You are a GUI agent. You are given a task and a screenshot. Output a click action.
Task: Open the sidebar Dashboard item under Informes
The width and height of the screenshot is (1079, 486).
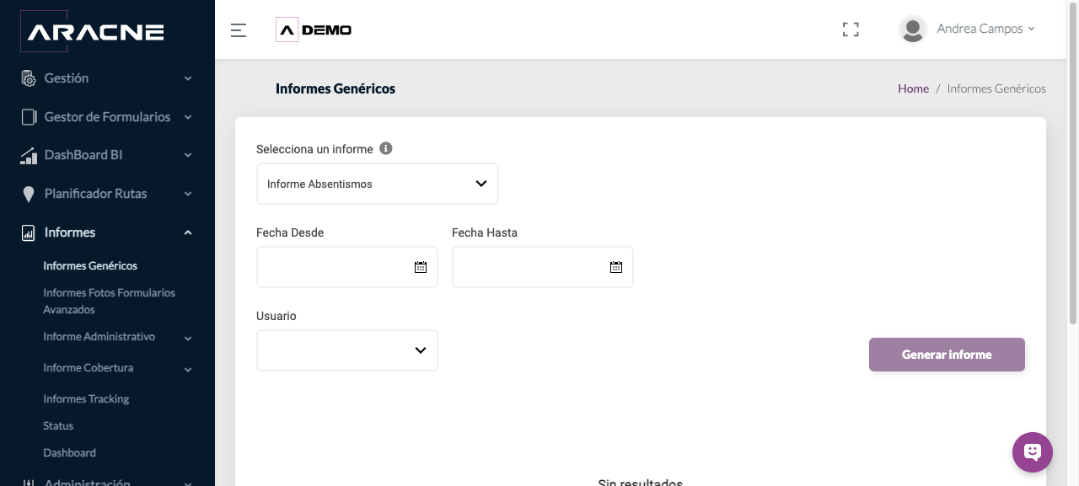pos(69,452)
